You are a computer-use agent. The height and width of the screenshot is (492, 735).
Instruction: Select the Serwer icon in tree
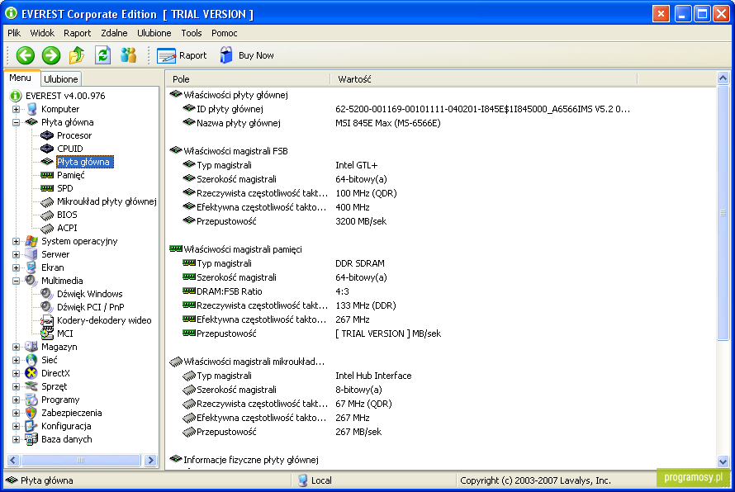point(31,254)
